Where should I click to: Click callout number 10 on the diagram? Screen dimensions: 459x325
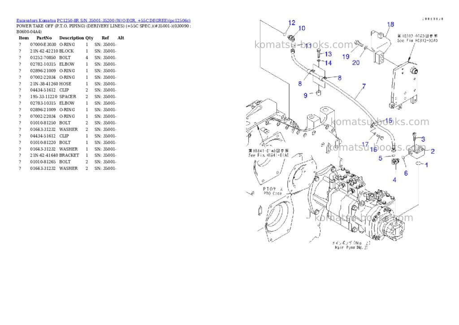pyautogui.click(x=302, y=28)
